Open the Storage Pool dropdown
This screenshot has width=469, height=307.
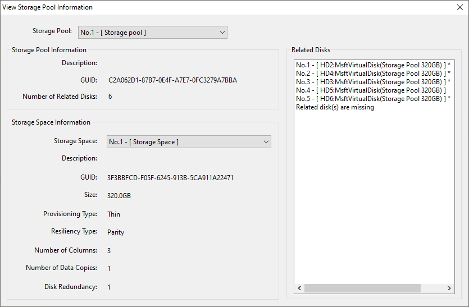point(152,32)
